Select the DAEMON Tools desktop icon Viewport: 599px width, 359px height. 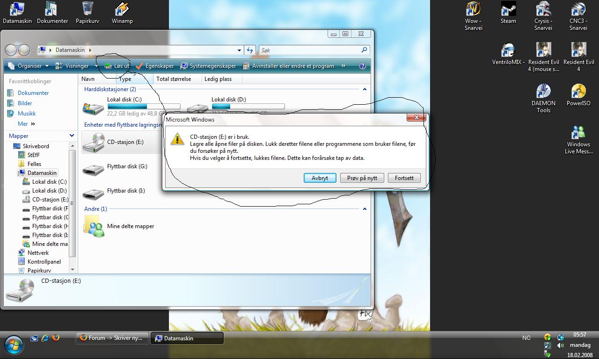coord(543,98)
